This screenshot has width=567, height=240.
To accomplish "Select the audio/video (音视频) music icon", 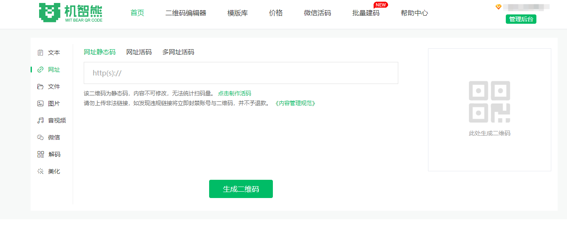I will click(x=40, y=120).
